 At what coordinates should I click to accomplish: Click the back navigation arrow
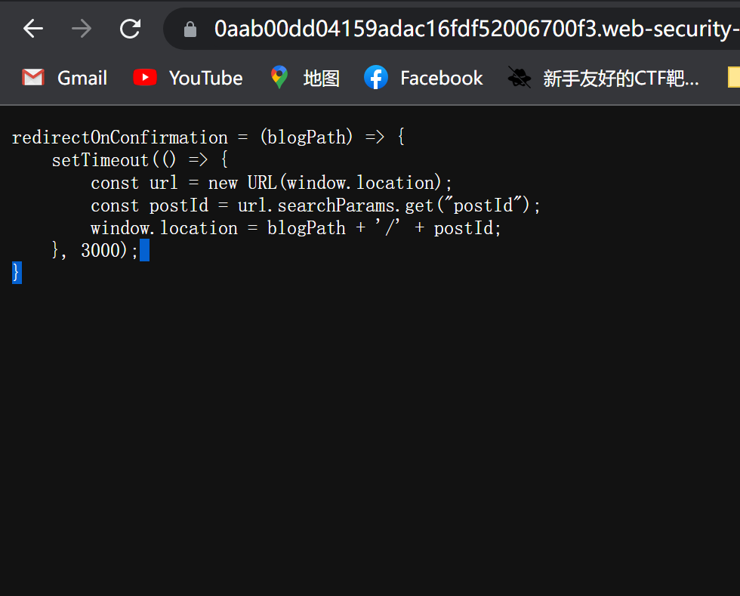32,29
